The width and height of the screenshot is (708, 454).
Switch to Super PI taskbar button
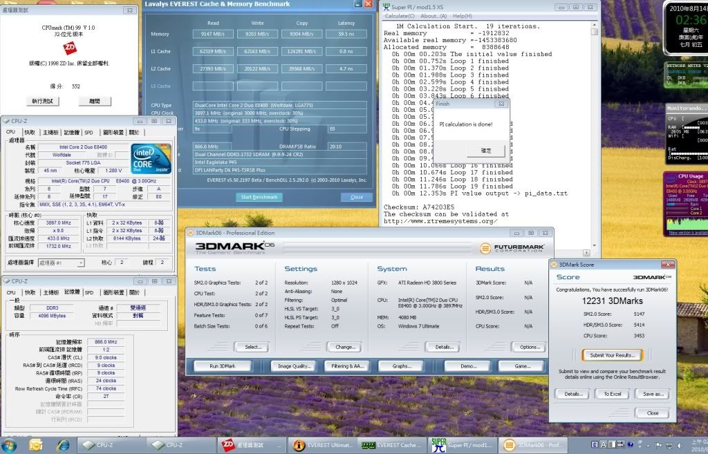tap(463, 445)
